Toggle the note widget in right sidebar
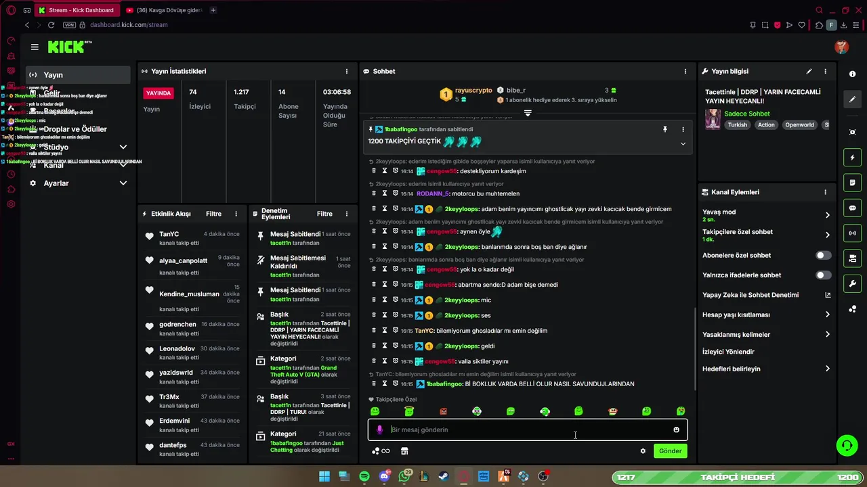The width and height of the screenshot is (867, 487). [852, 183]
